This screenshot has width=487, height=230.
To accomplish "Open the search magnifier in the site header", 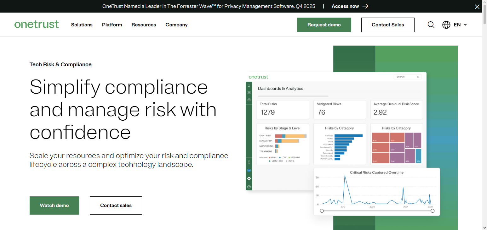I will click(x=431, y=25).
